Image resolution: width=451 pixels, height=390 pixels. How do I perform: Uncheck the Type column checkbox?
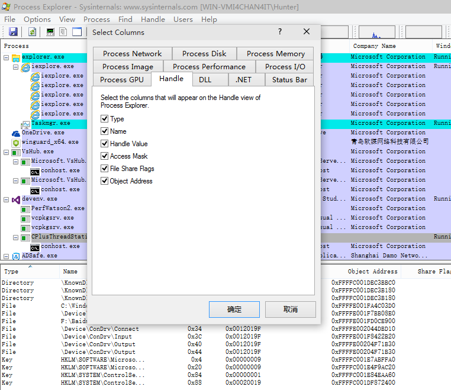[104, 118]
